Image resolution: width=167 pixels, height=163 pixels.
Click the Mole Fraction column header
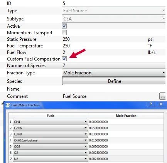[126, 116]
